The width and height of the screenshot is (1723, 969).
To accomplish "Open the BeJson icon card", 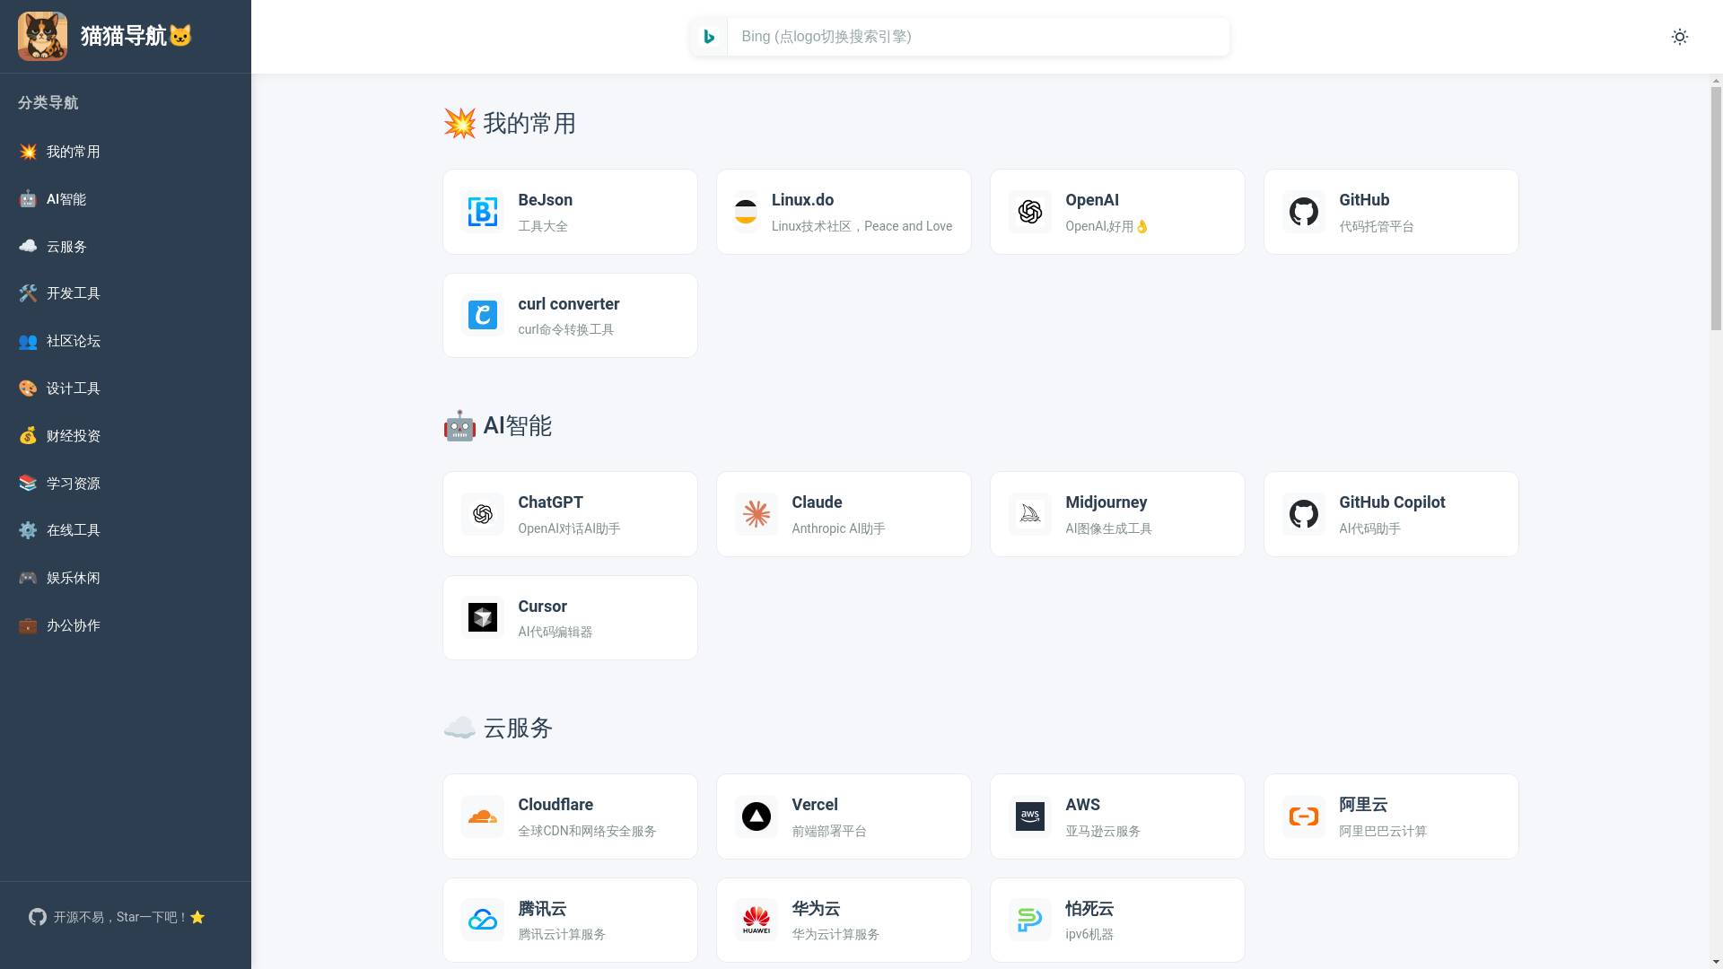I will click(483, 212).
